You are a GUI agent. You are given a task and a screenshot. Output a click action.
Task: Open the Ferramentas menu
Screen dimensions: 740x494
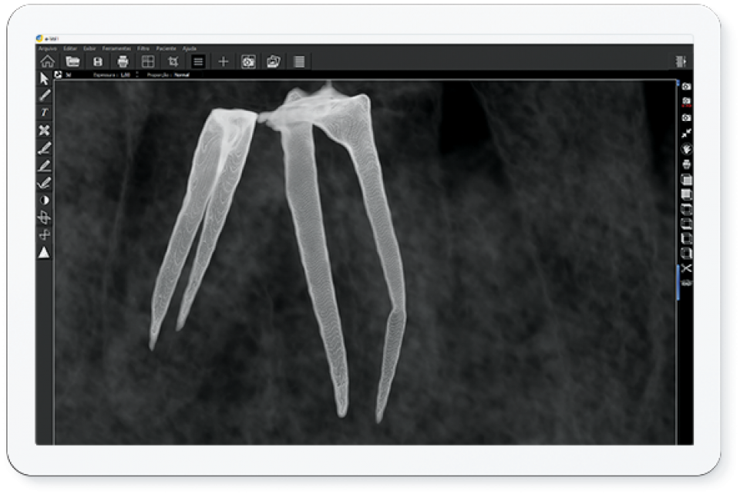(x=116, y=49)
